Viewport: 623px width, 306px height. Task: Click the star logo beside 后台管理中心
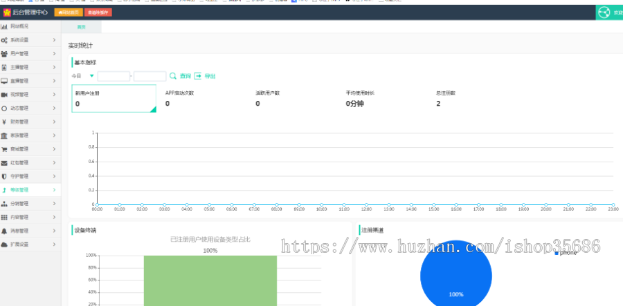(x=7, y=12)
